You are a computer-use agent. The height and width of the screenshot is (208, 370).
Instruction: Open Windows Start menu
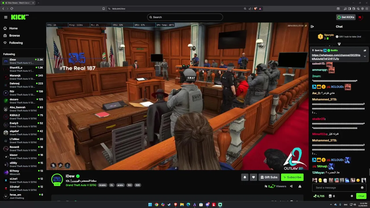click(150, 205)
